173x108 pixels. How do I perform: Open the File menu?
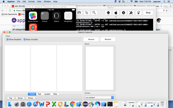pos(18,2)
